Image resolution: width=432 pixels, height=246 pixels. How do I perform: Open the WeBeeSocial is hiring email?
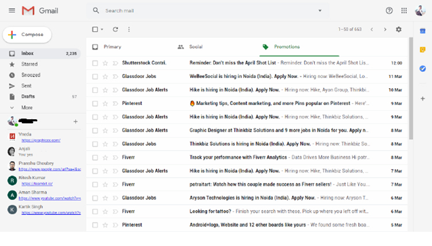247,77
